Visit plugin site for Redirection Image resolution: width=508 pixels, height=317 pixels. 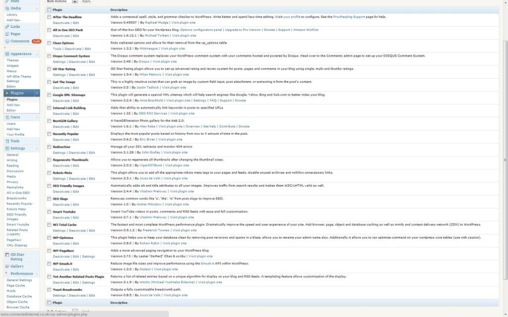(175, 153)
